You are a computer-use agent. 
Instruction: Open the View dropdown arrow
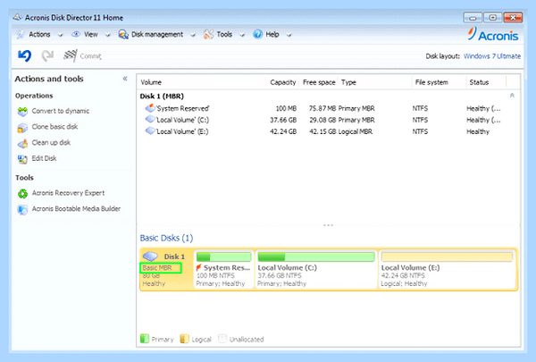[108, 35]
